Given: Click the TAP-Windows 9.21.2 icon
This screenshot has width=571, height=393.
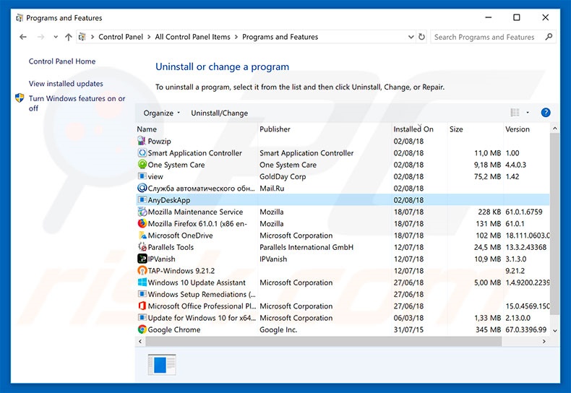Looking at the screenshot, I should click(142, 270).
